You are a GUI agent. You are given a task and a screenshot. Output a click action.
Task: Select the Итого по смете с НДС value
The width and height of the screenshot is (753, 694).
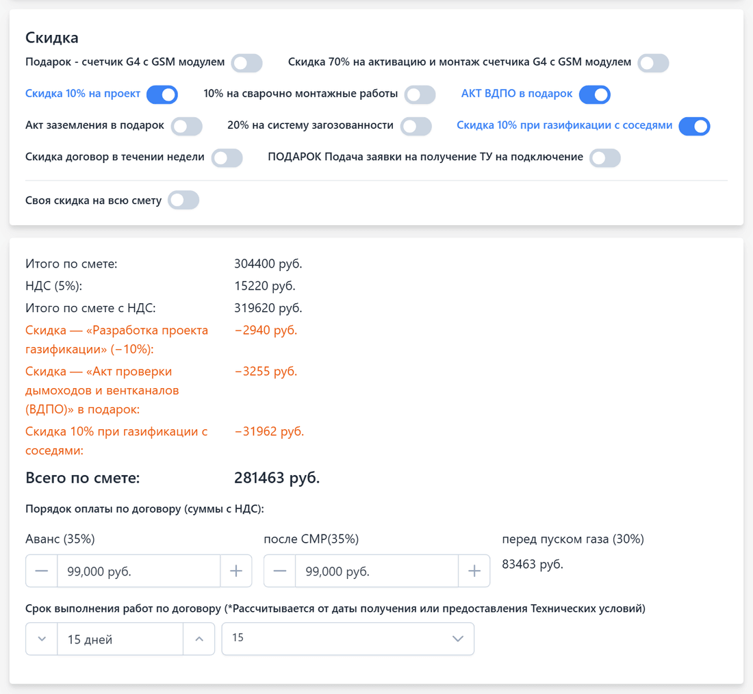268,308
